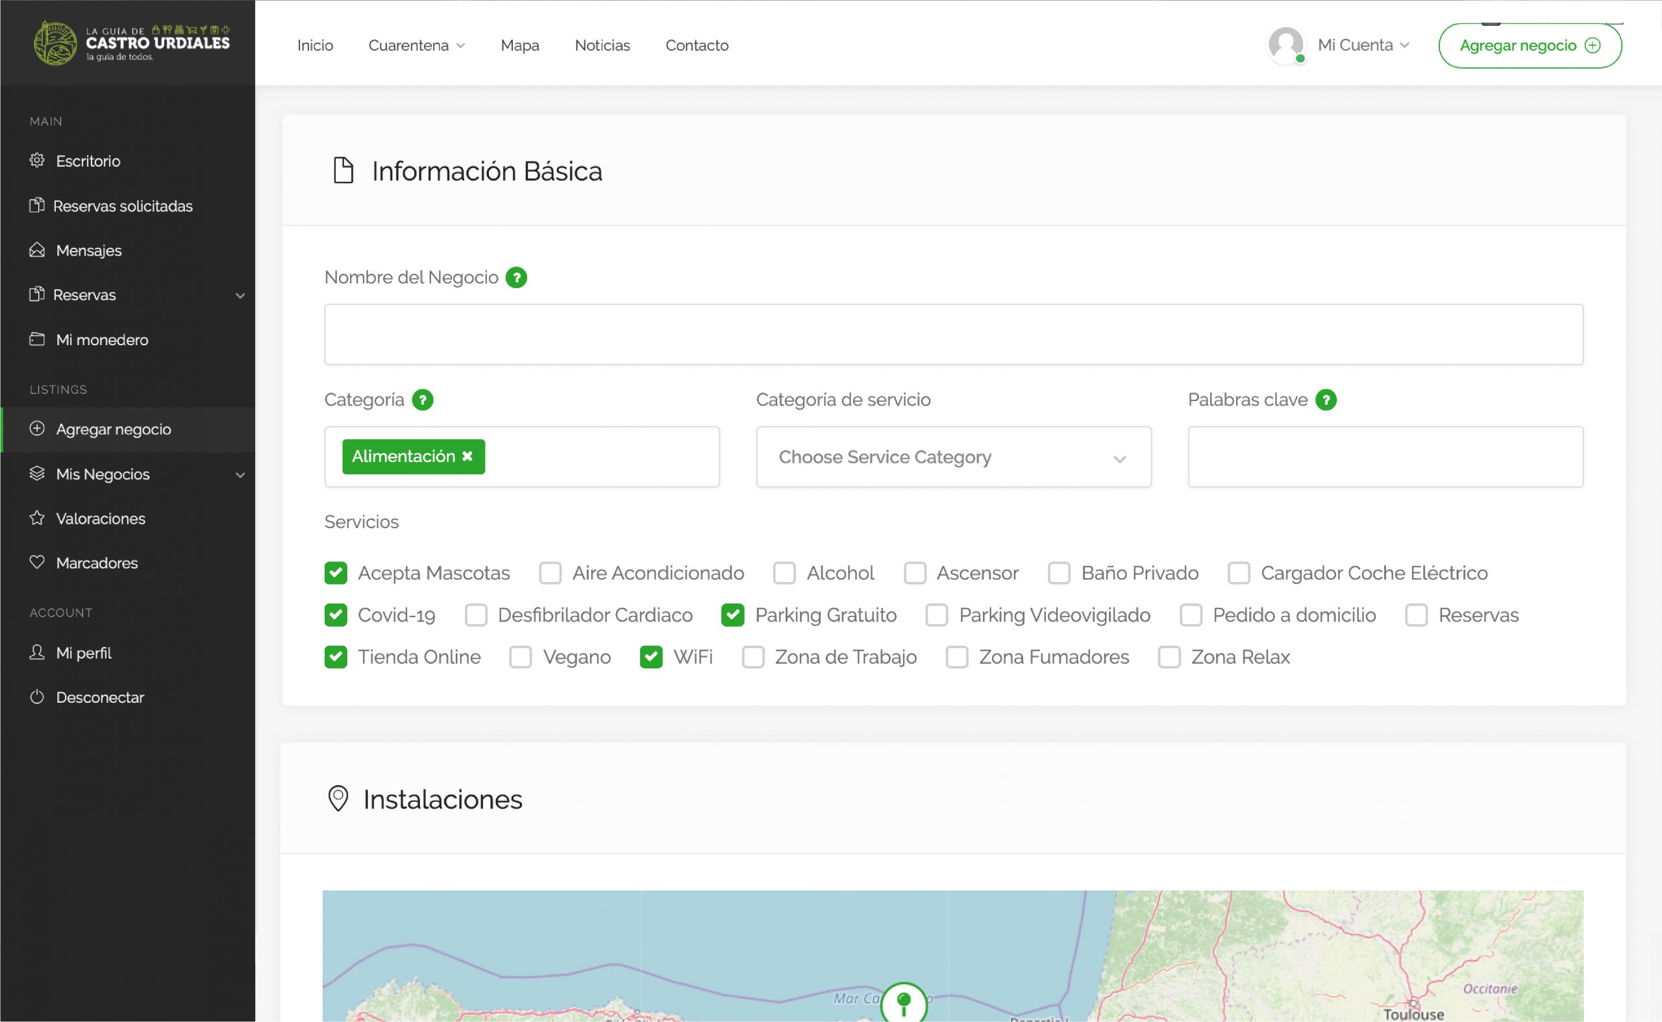Click help icon beside Categoría label
The width and height of the screenshot is (1662, 1022).
423,400
